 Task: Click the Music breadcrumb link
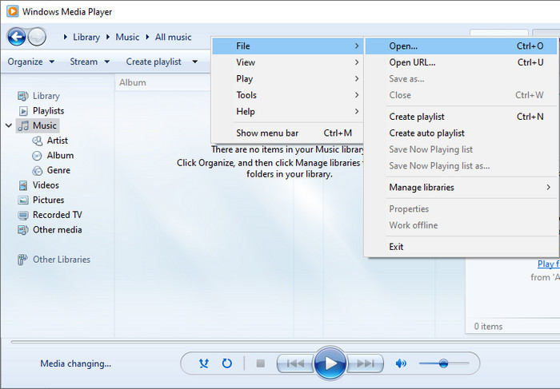click(x=127, y=37)
